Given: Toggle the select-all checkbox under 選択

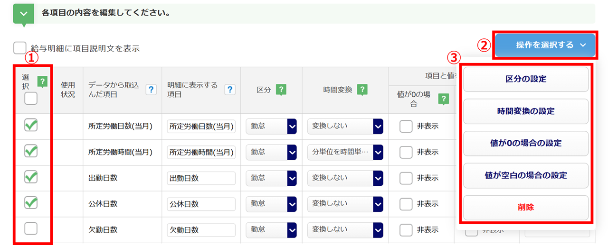Looking at the screenshot, I should [x=31, y=98].
